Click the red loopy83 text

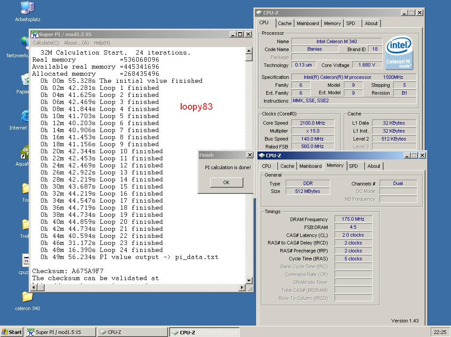point(197,107)
